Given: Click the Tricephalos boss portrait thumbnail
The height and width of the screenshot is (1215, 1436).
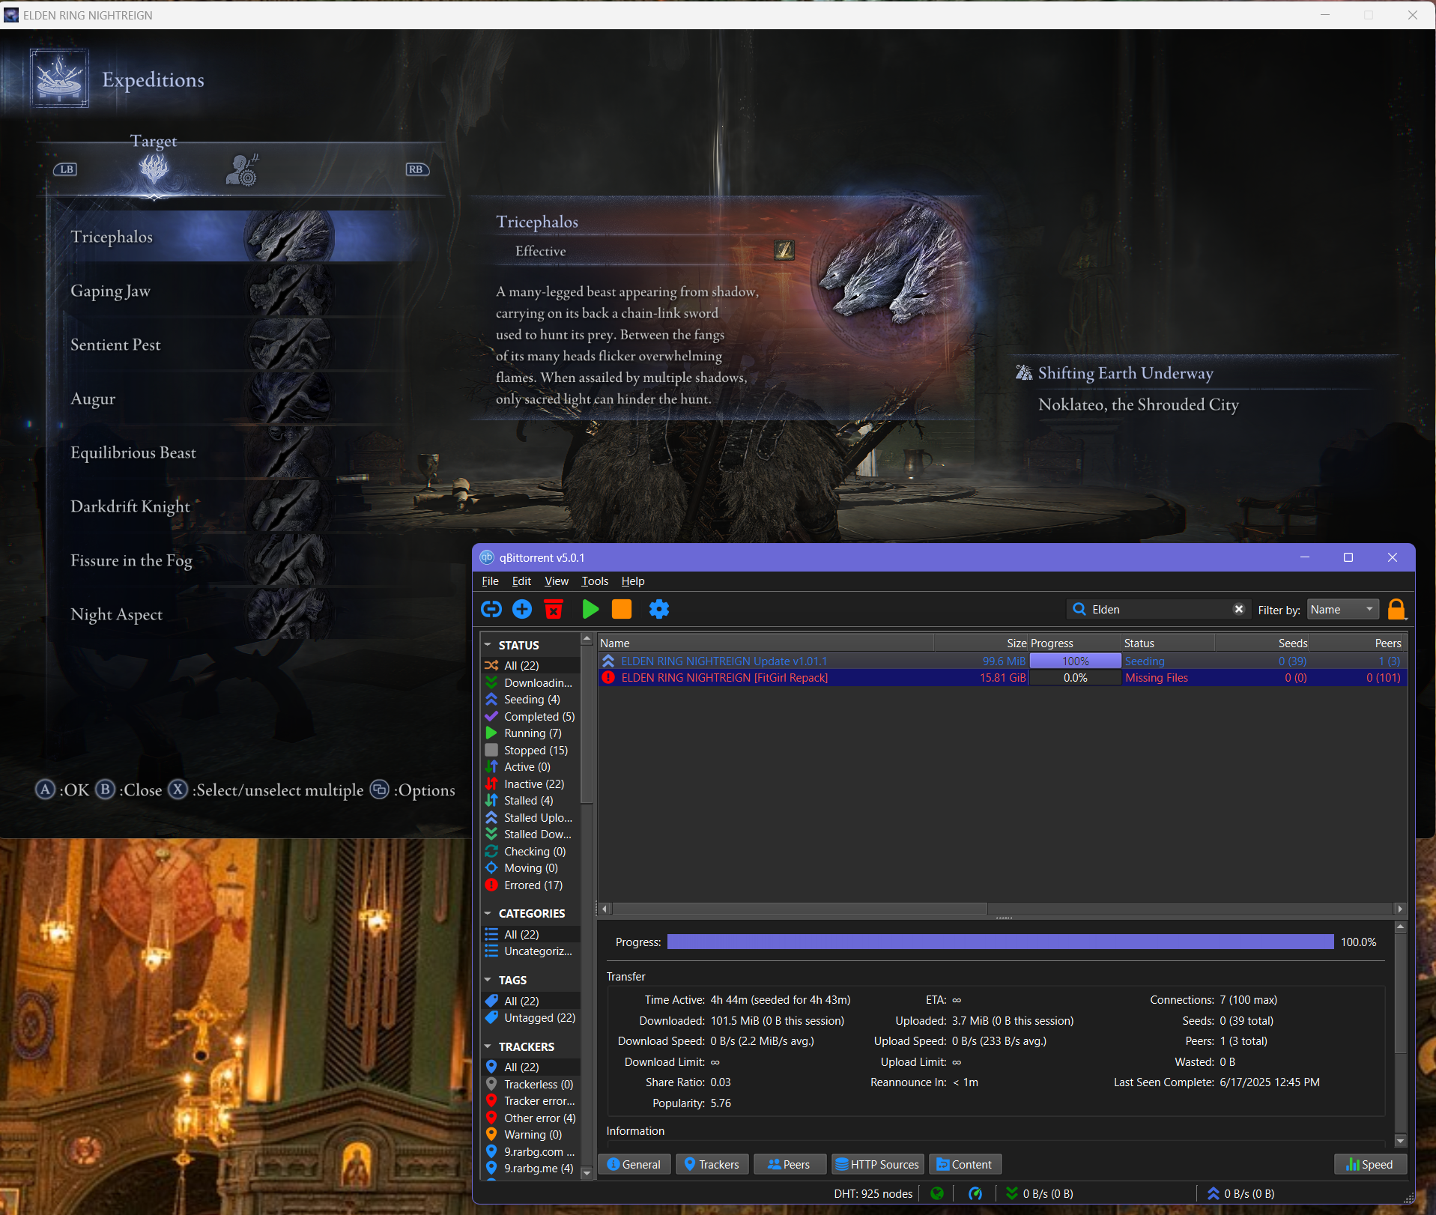Looking at the screenshot, I should click(291, 236).
